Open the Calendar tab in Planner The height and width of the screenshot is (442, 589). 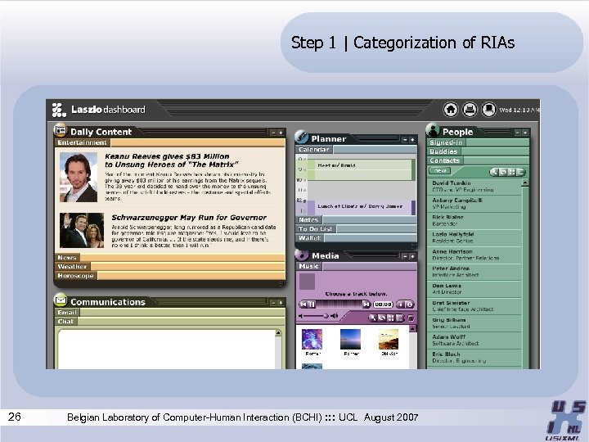[314, 150]
